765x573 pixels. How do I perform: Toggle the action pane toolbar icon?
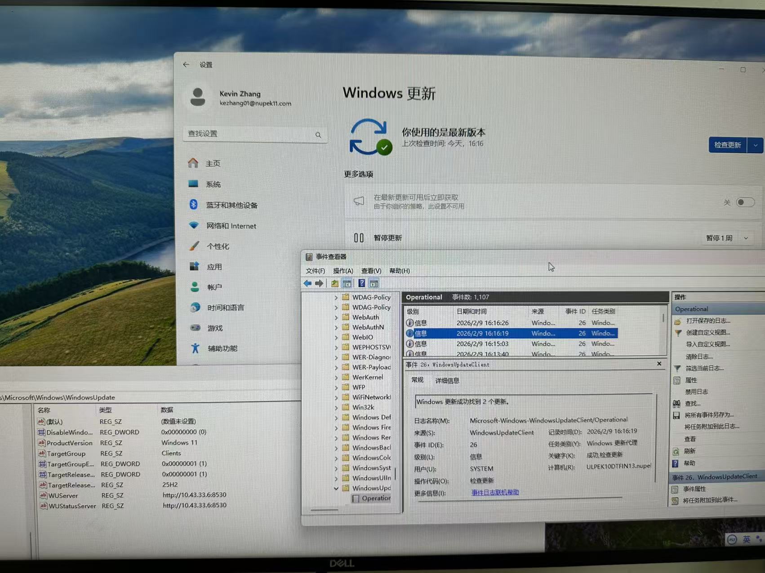374,283
